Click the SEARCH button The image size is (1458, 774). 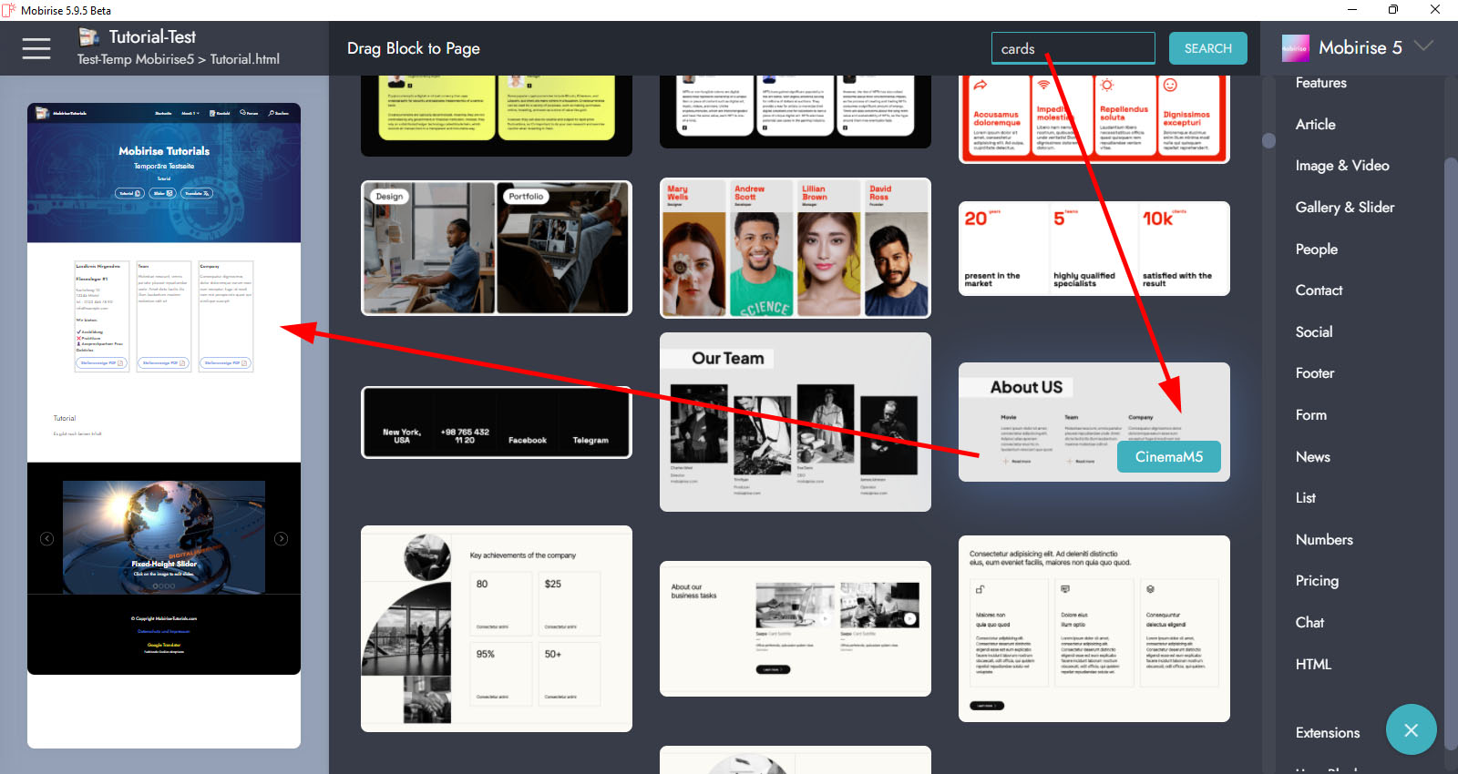pos(1207,48)
